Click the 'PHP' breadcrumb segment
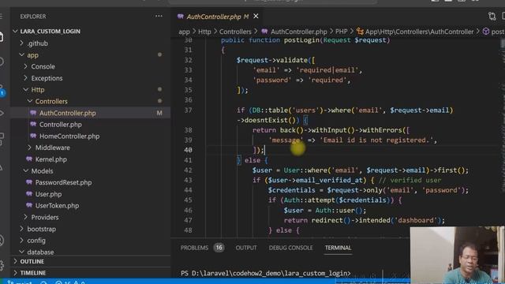The height and width of the screenshot is (284, 505). point(342,32)
